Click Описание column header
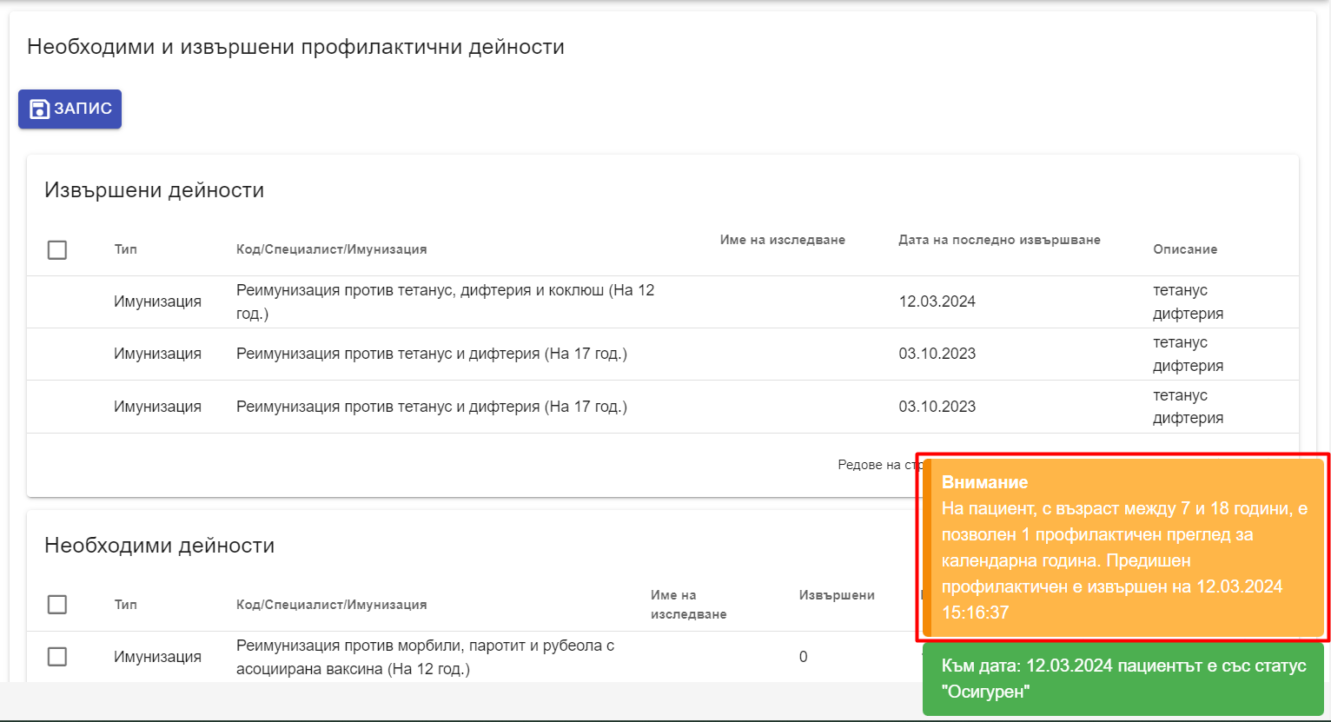The image size is (1331, 722). click(1185, 249)
